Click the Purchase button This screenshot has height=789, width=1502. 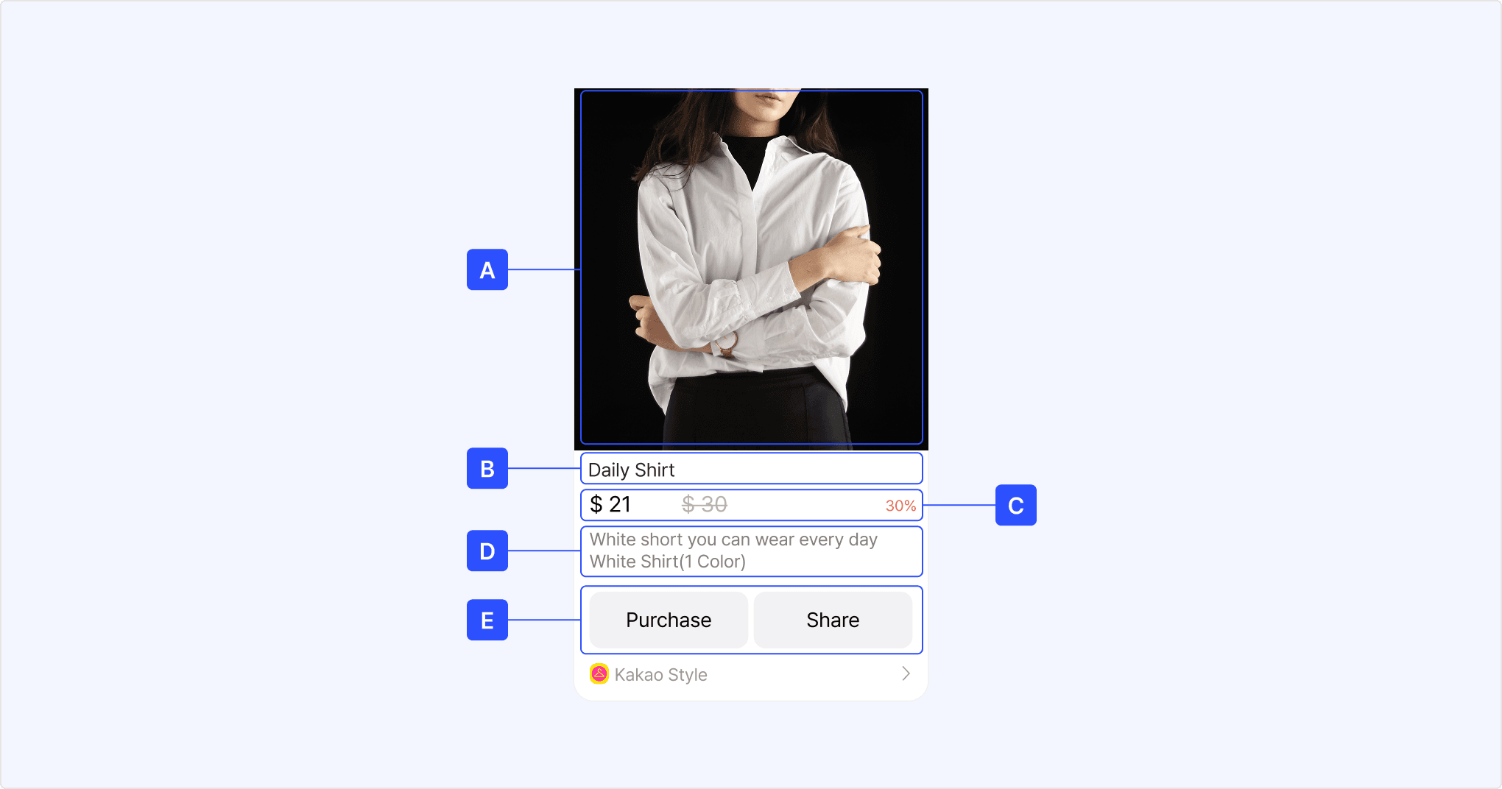(669, 620)
